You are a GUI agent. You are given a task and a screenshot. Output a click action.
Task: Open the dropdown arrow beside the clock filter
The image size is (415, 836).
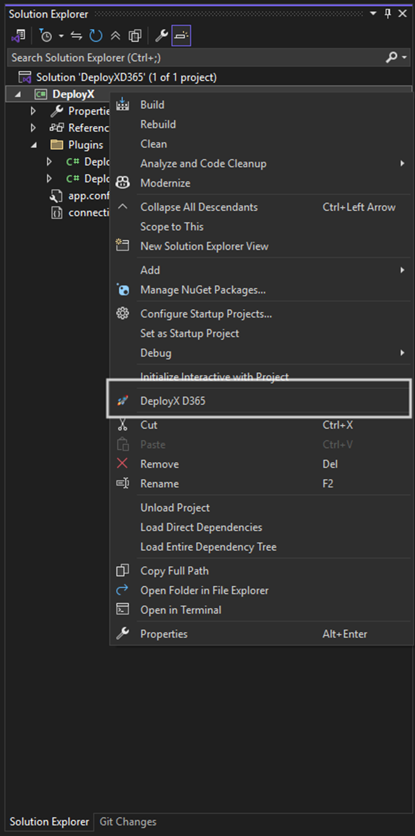point(61,37)
